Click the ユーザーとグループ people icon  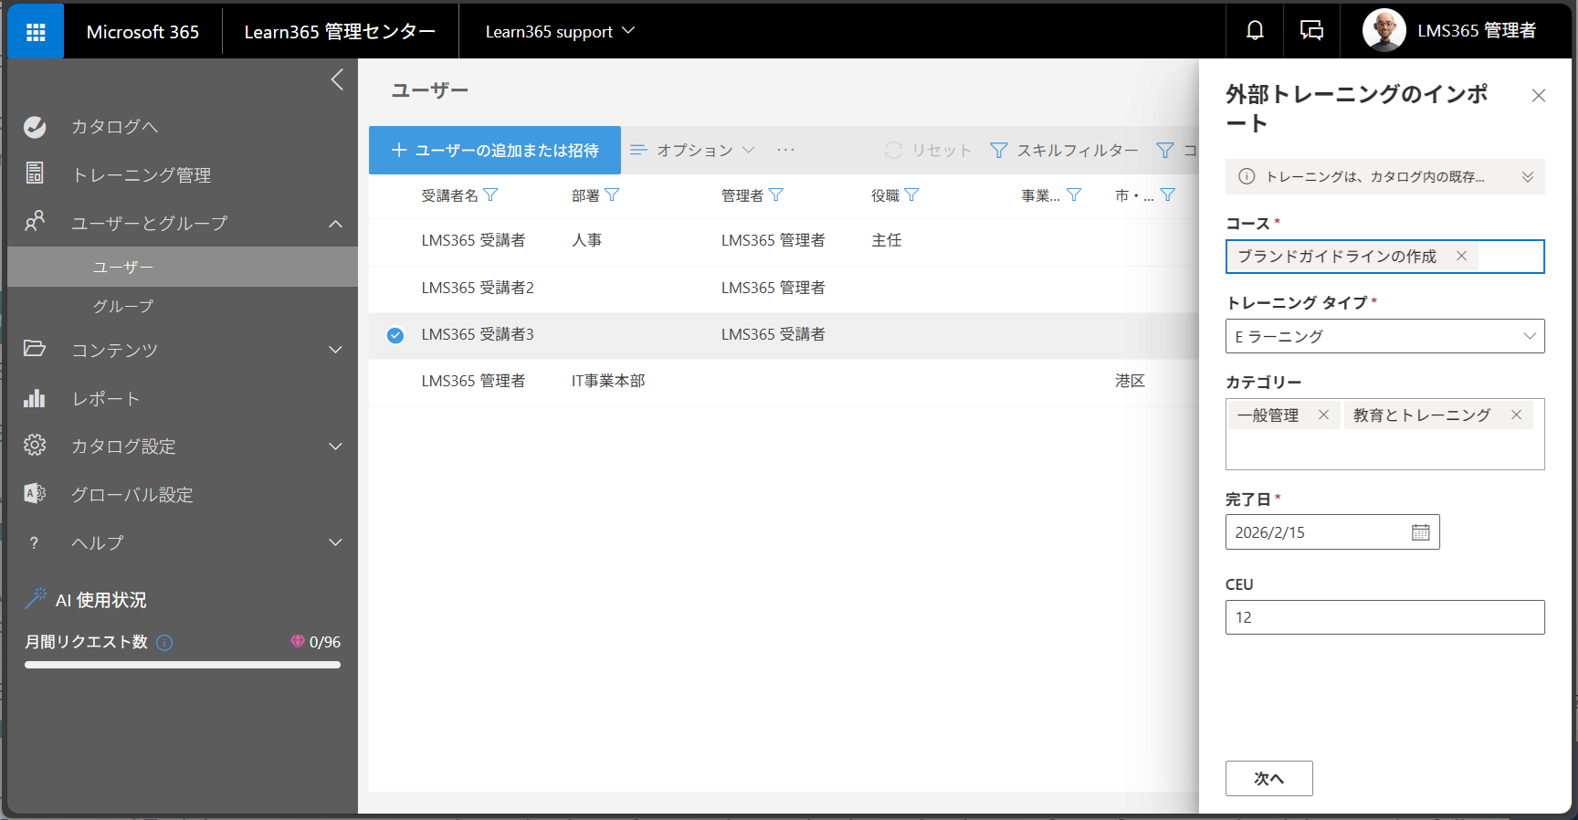click(35, 222)
